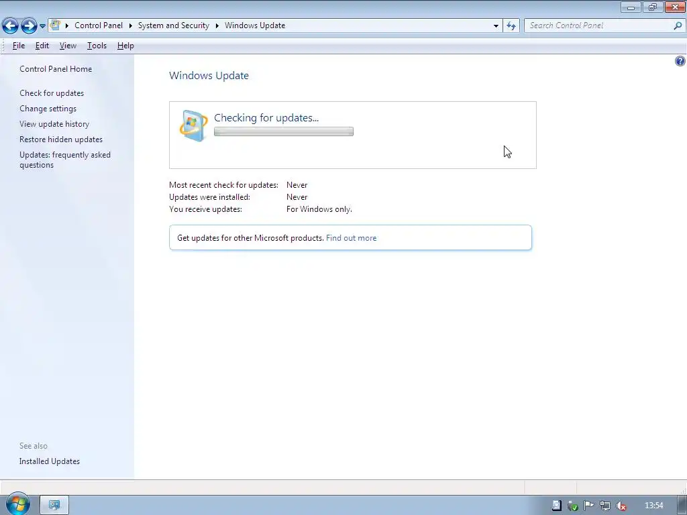Viewport: 687px width, 515px height.
Task: Restore down the Windows Update window
Action: pyautogui.click(x=653, y=7)
